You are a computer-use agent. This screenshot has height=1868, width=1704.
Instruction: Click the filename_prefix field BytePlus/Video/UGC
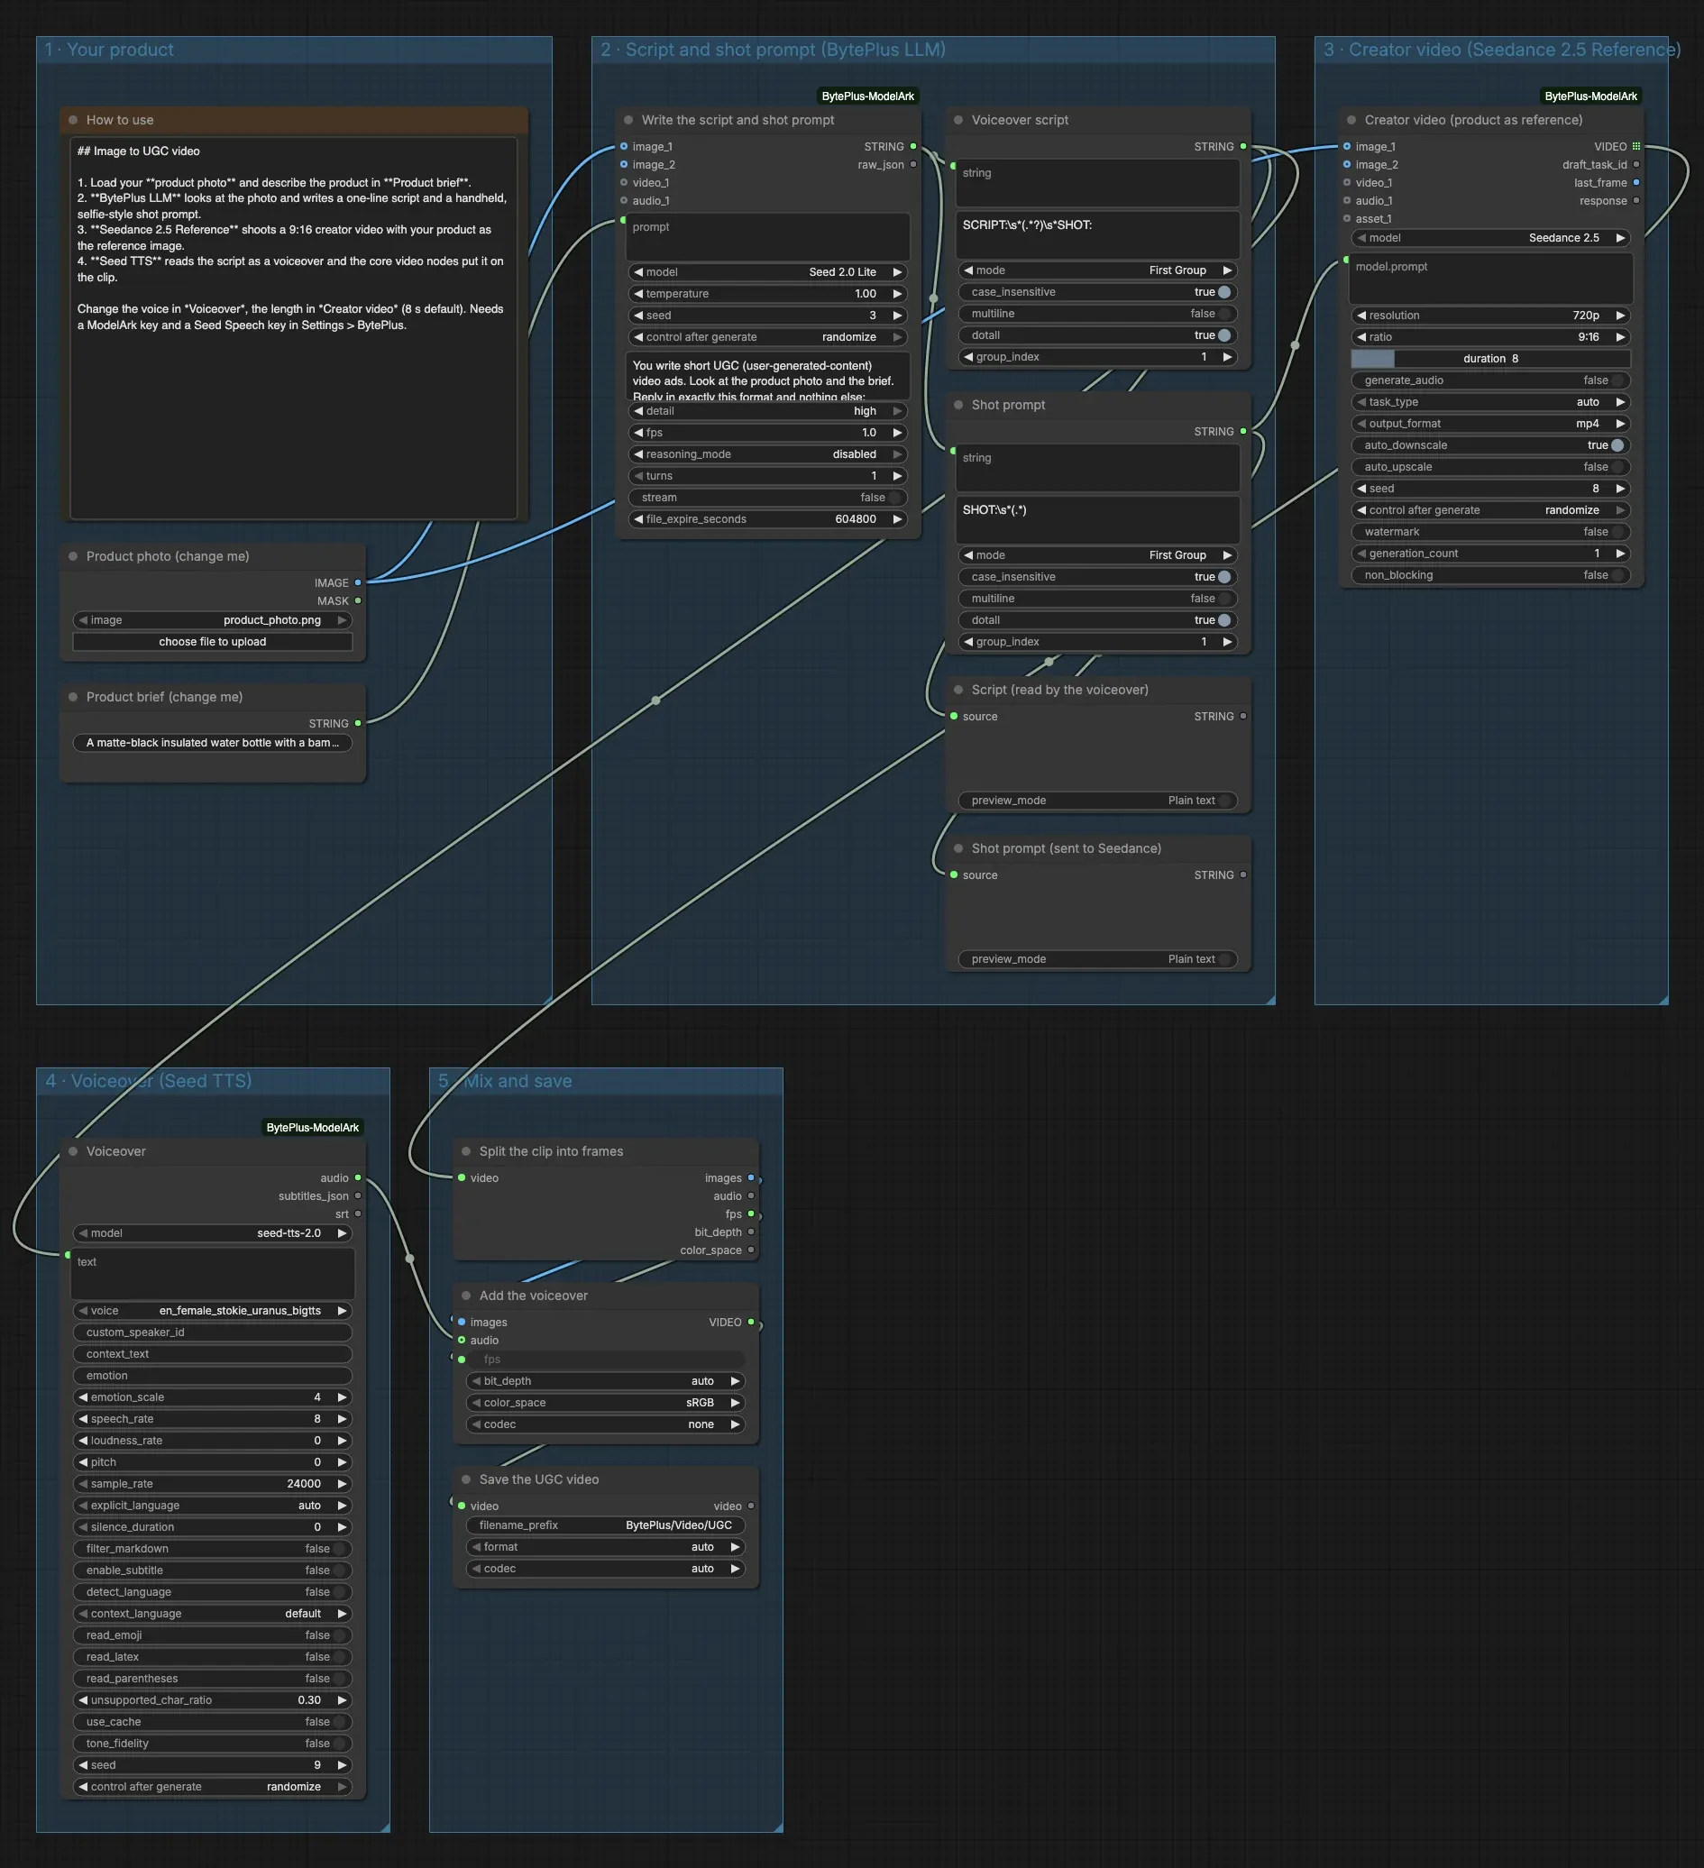tap(605, 1525)
